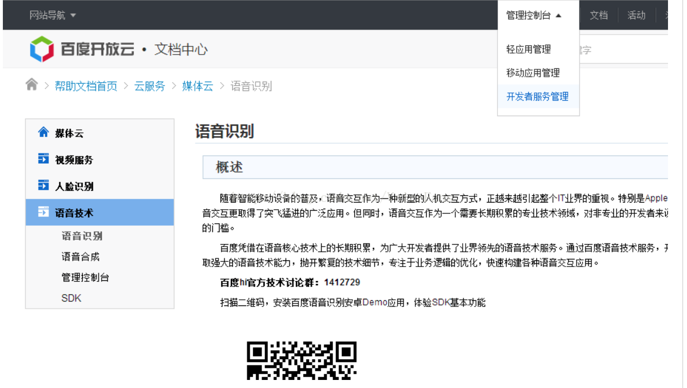
Task: Click the search input field
Action: click(x=623, y=50)
